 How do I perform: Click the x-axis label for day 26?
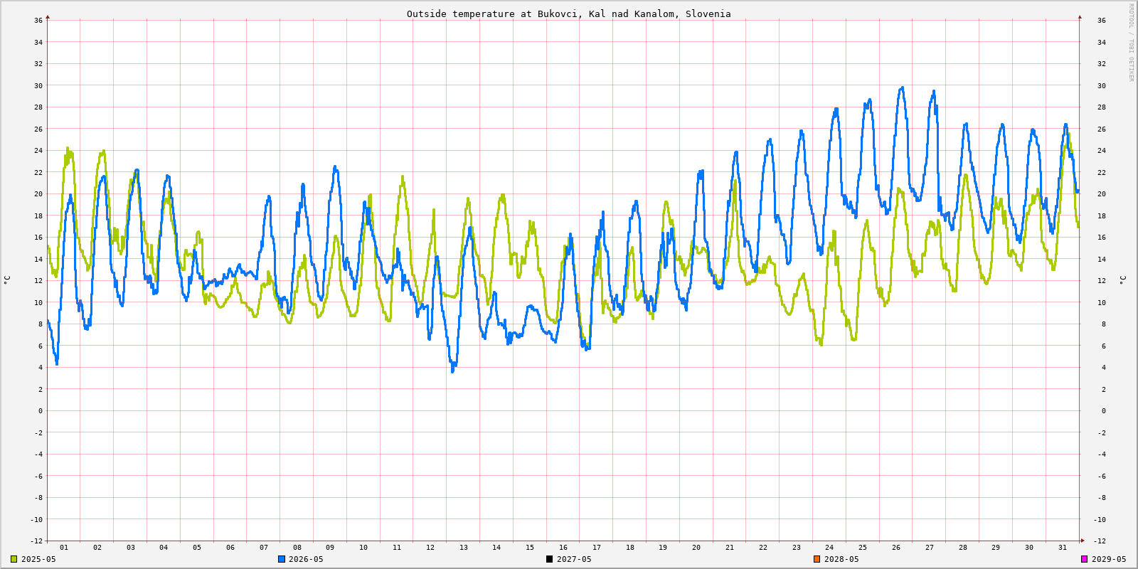[x=896, y=548]
